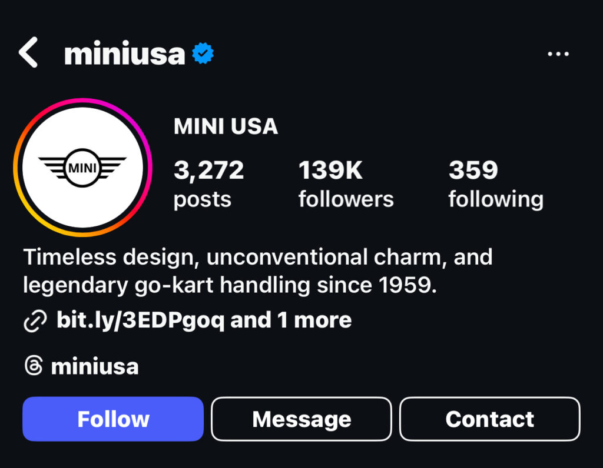View the 3,272 posts count
This screenshot has width=603, height=468.
click(x=208, y=184)
